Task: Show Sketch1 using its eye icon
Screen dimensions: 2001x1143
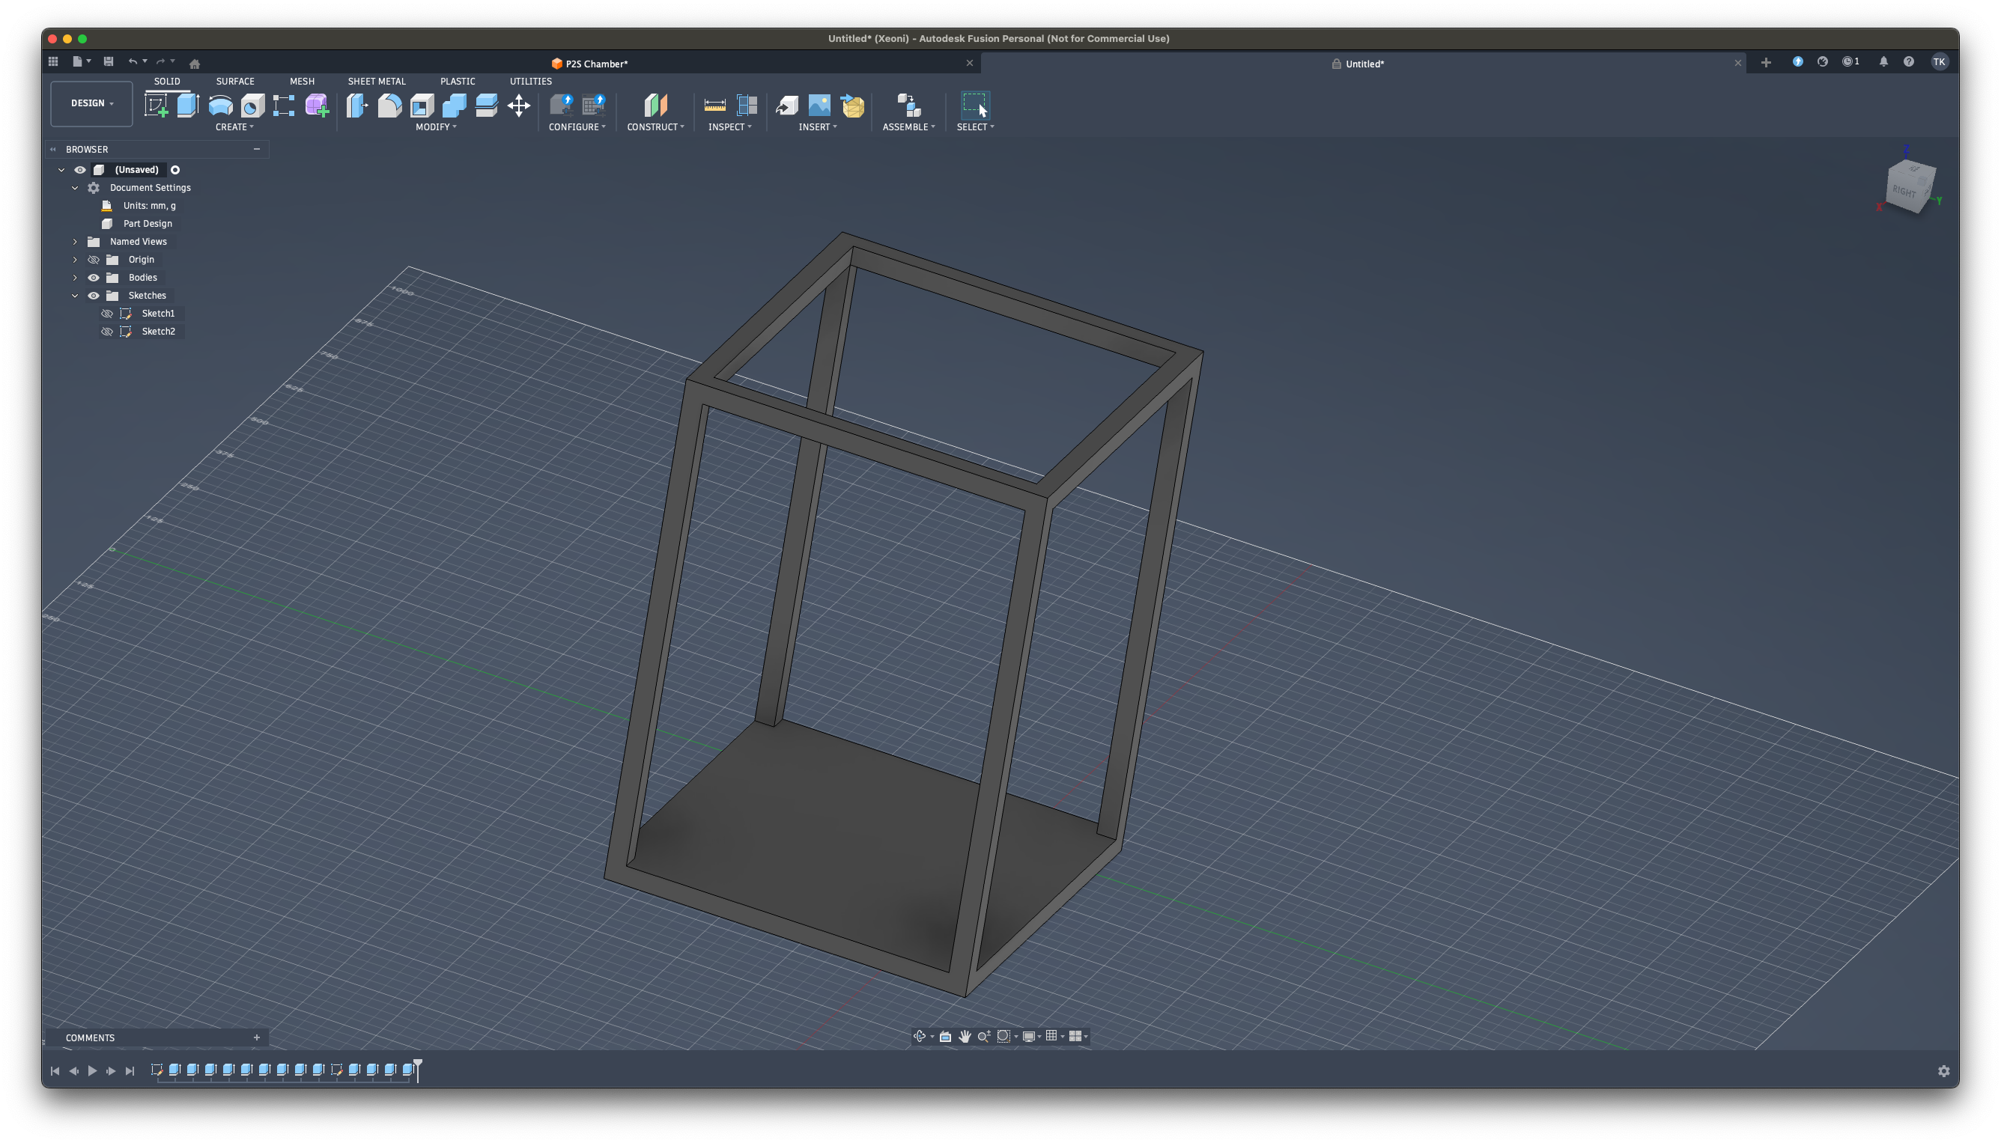Action: click(108, 313)
